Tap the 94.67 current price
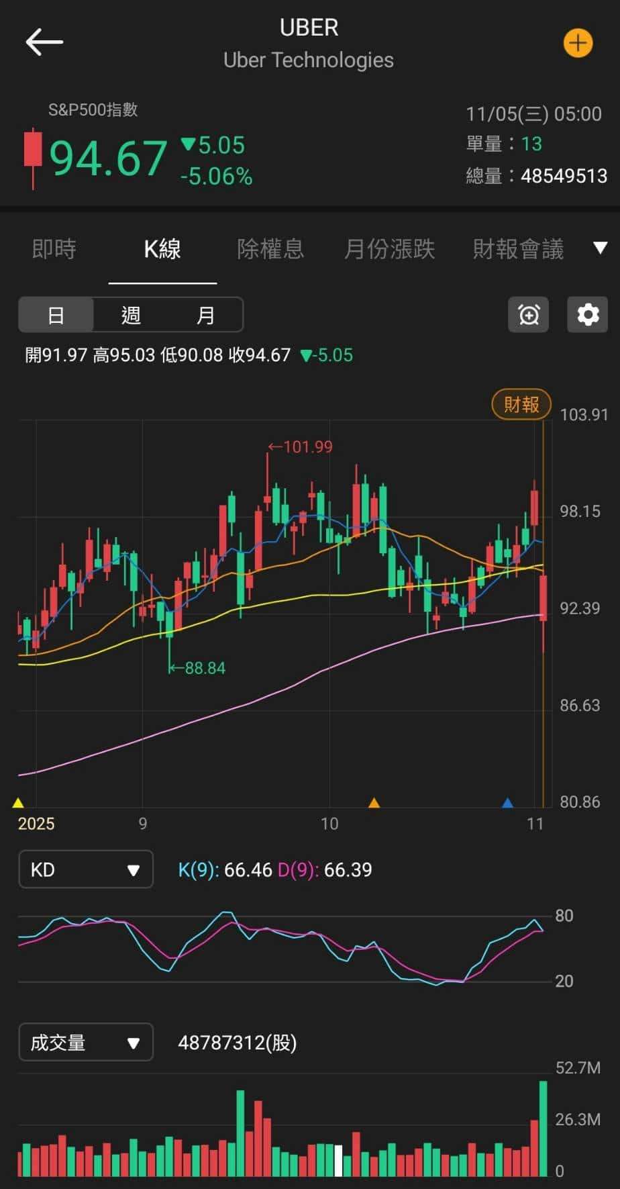The image size is (620, 1189). [108, 159]
